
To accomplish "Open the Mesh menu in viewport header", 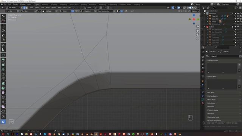I will click(x=48, y=8).
